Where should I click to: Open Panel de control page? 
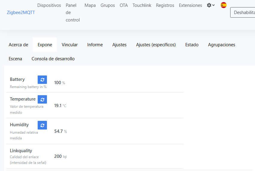coord(73,13)
